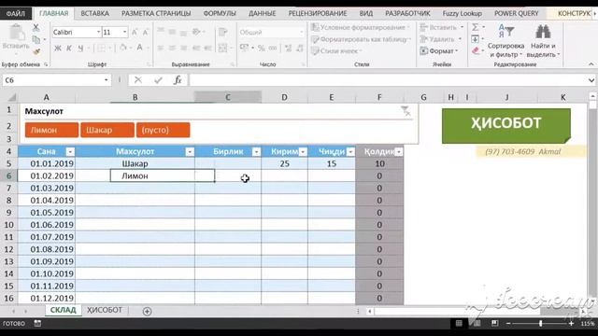
Task: Switch to the ДАННЫЕ tab
Action: pos(262,13)
